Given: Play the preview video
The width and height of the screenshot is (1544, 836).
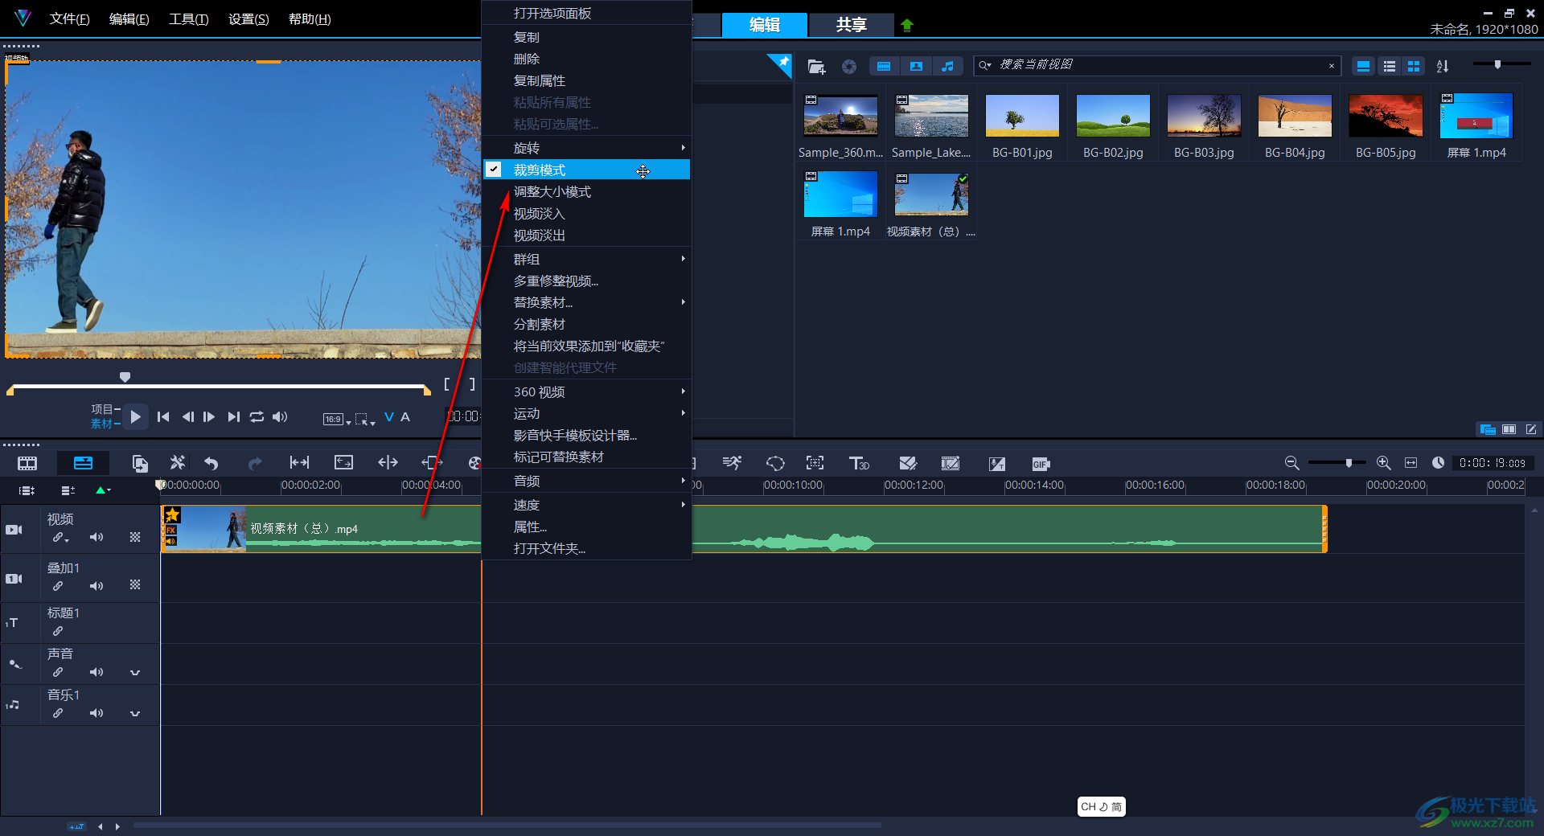Looking at the screenshot, I should pos(136,416).
